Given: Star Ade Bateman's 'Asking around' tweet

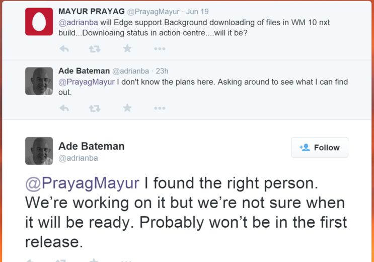Looking at the screenshot, I should click(x=127, y=108).
